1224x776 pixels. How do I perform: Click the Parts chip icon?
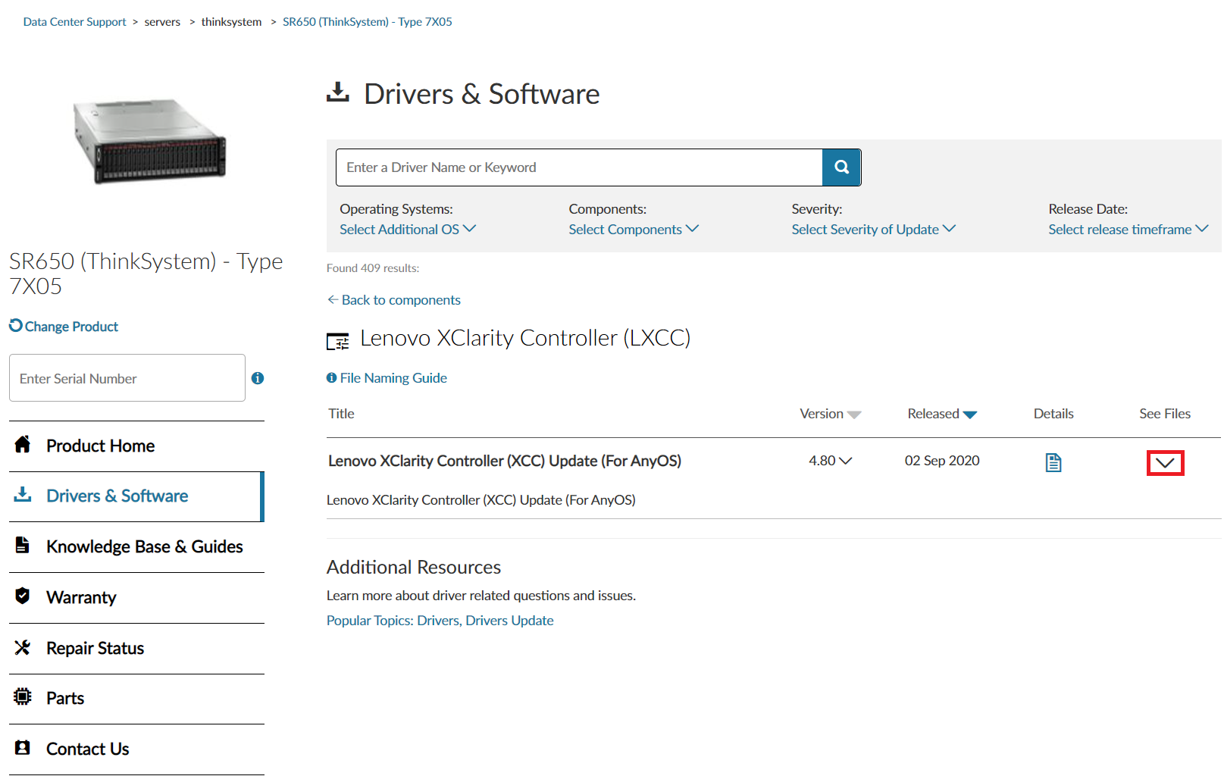(23, 696)
